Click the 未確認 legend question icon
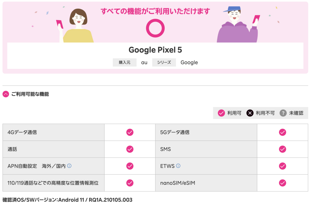The image size is (311, 205). point(283,113)
